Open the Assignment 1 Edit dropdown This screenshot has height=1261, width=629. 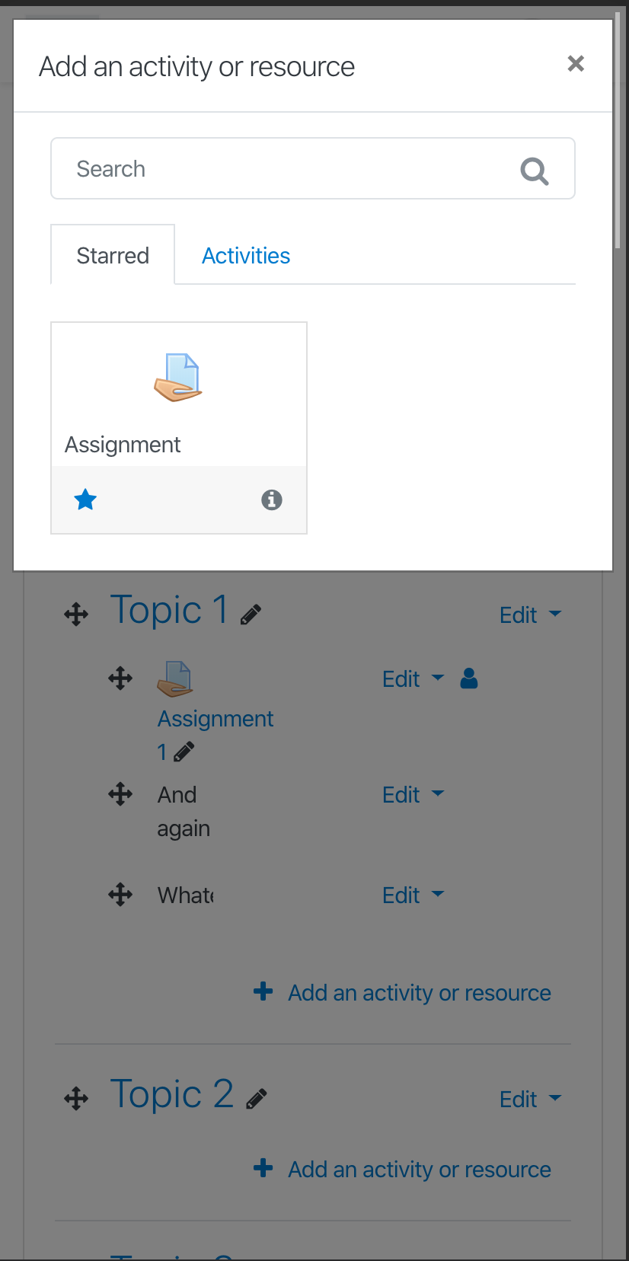413,678
